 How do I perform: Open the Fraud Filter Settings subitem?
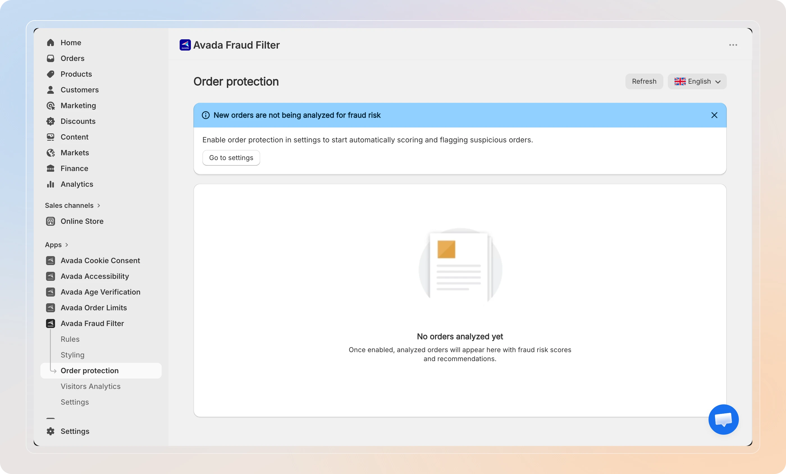coord(75,402)
